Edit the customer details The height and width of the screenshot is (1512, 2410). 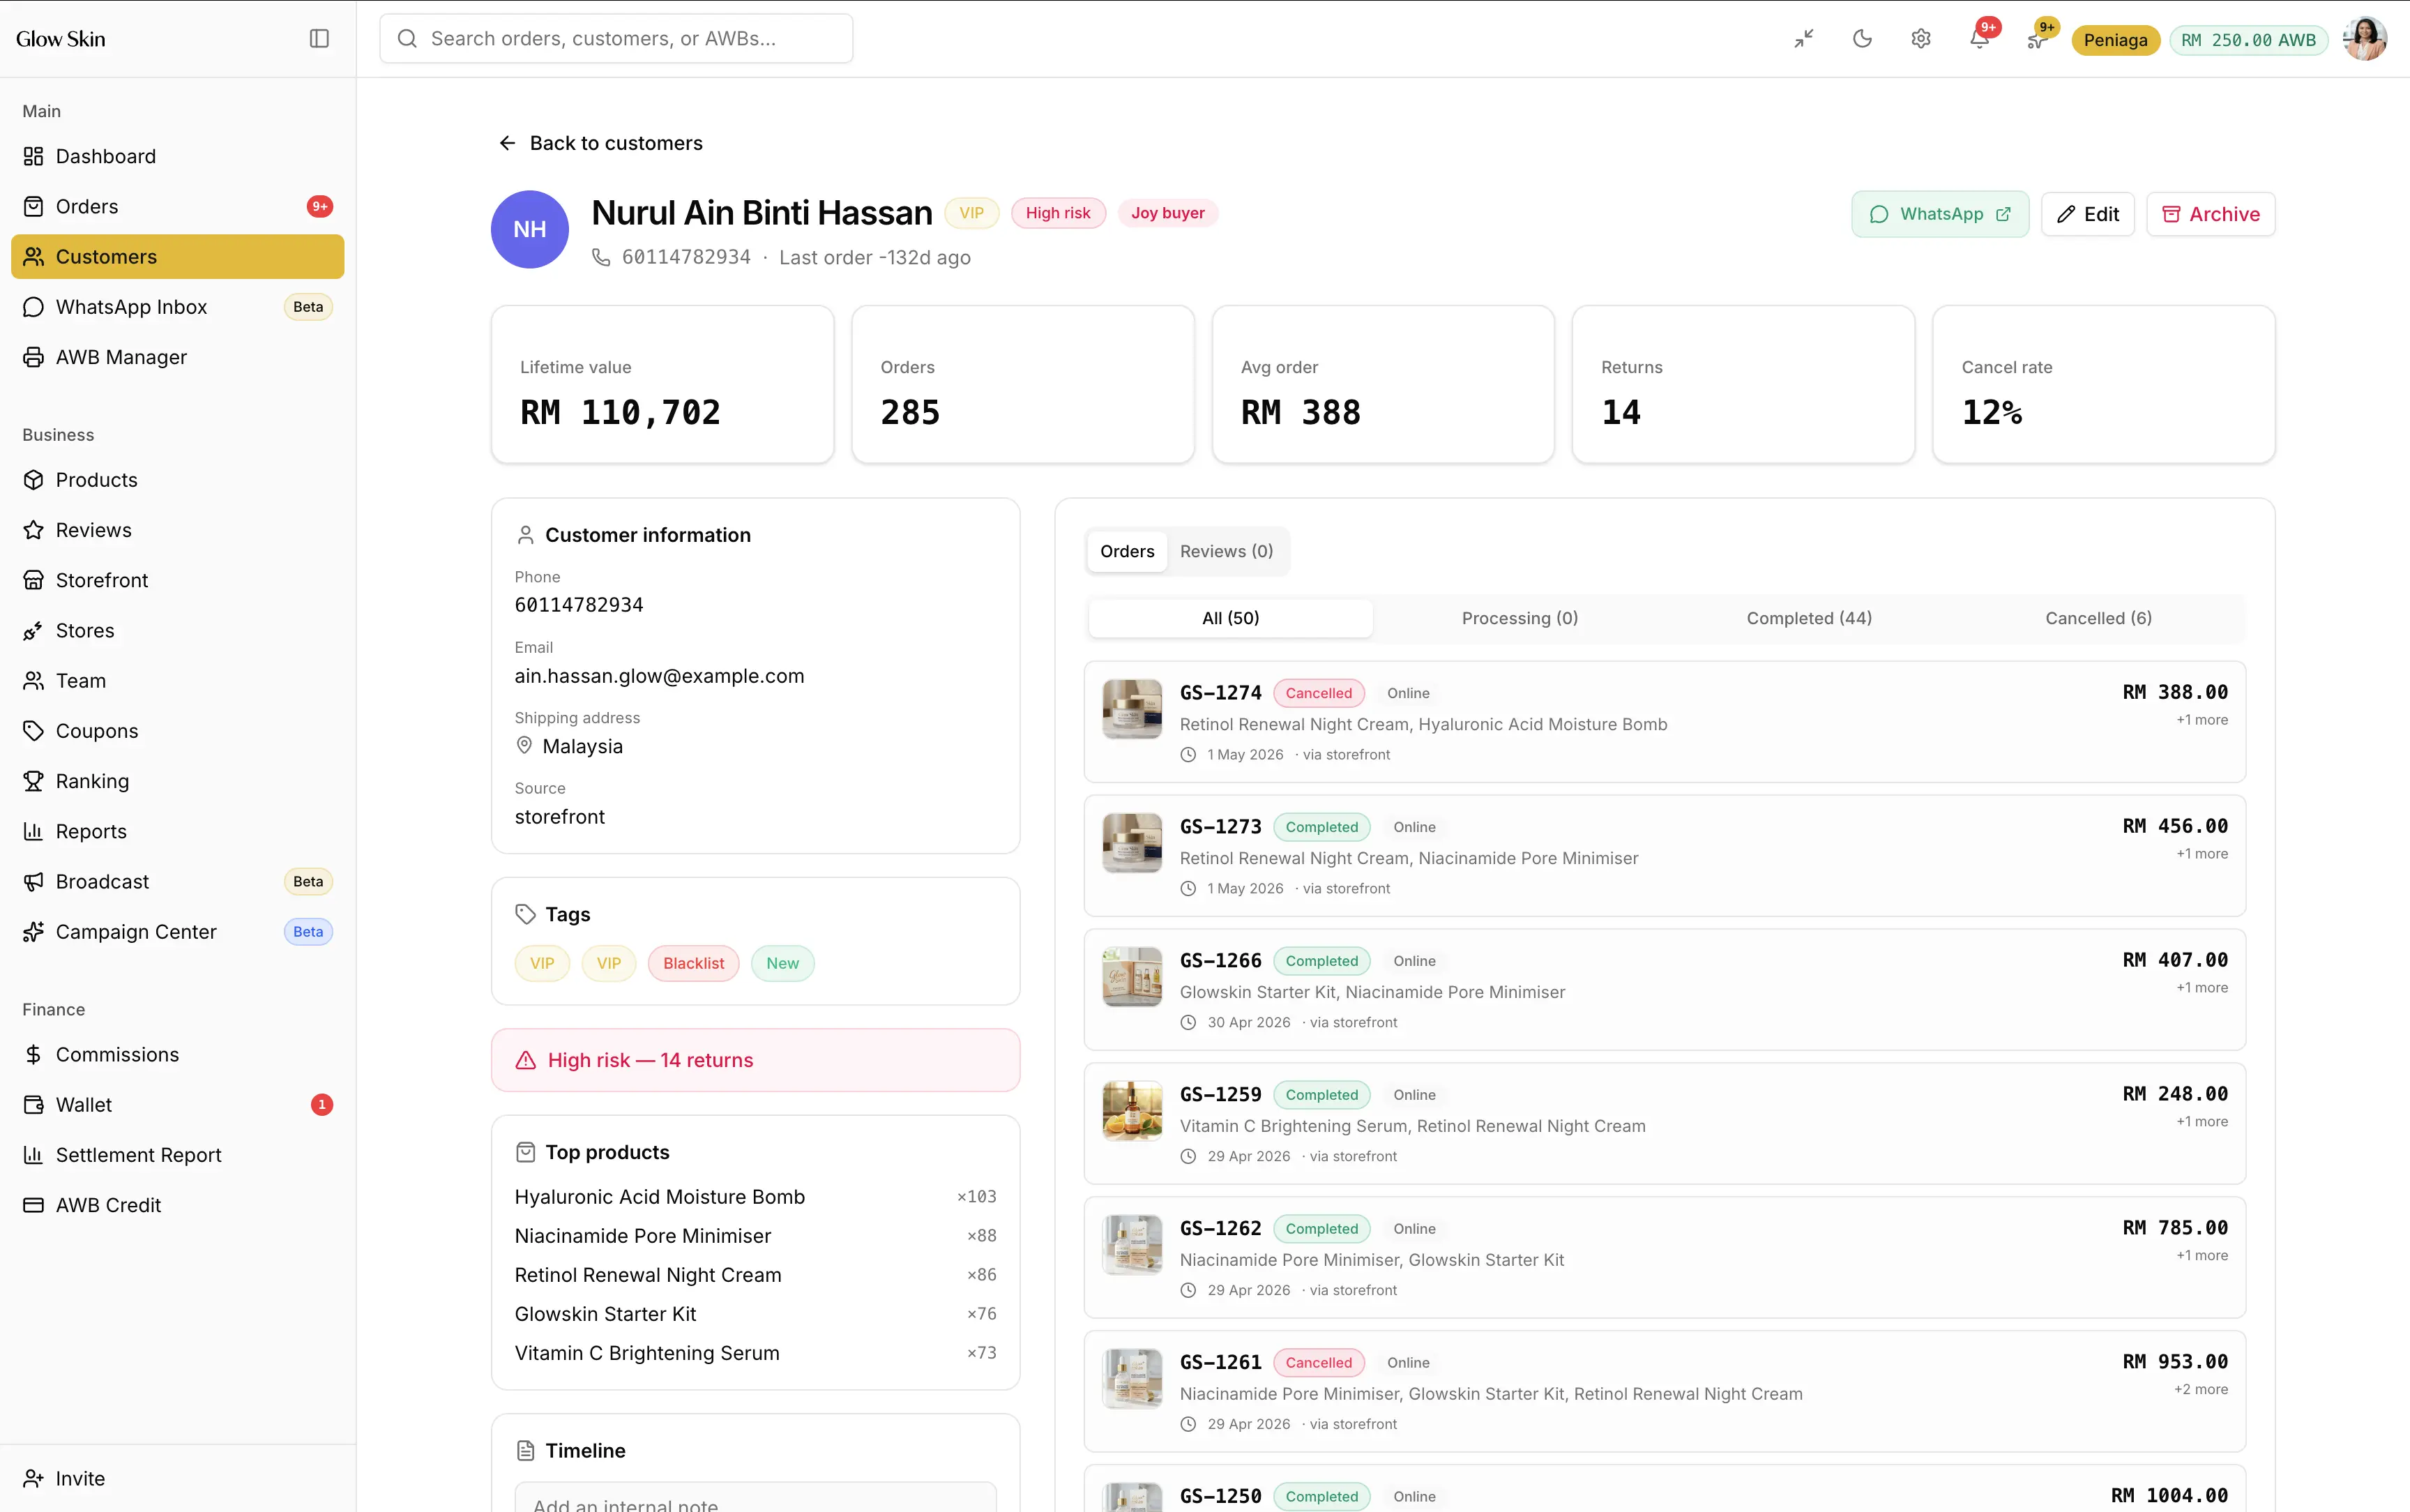point(2087,214)
